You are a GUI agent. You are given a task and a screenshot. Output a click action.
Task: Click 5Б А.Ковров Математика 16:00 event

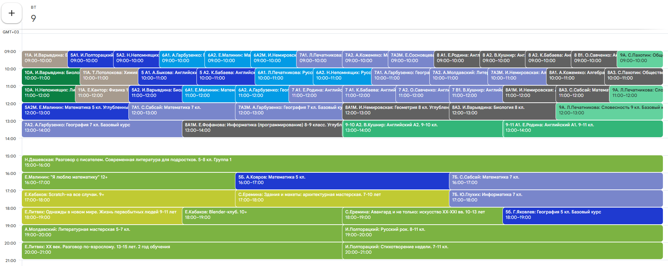pyautogui.click(x=342, y=181)
